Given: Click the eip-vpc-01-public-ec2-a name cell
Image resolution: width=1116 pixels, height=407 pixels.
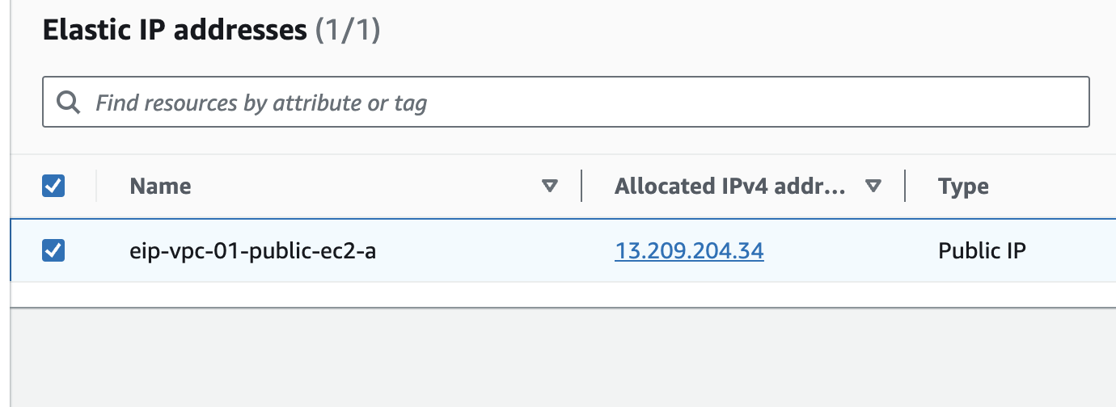Looking at the screenshot, I should click(252, 252).
